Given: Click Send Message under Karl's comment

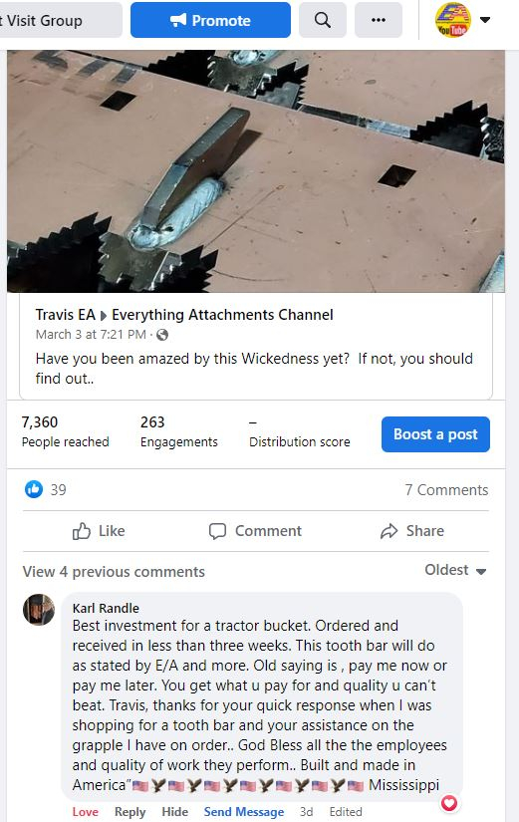Looking at the screenshot, I should (x=244, y=811).
